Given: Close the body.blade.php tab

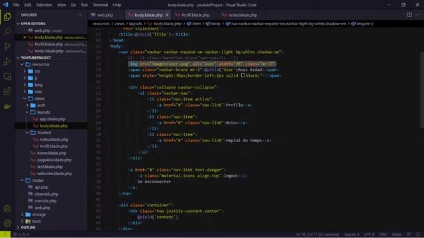Looking at the screenshot, I should click(x=167, y=15).
